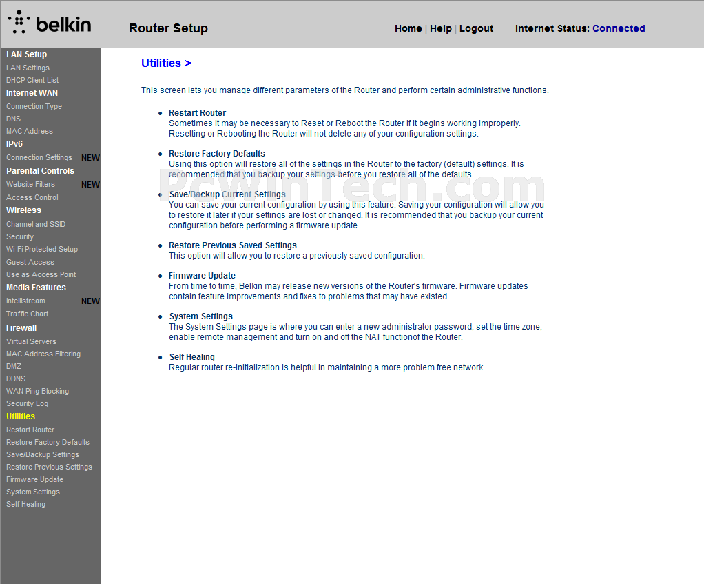The height and width of the screenshot is (584, 704).
Task: Click Parental Controls sidebar heading
Action: pos(40,171)
